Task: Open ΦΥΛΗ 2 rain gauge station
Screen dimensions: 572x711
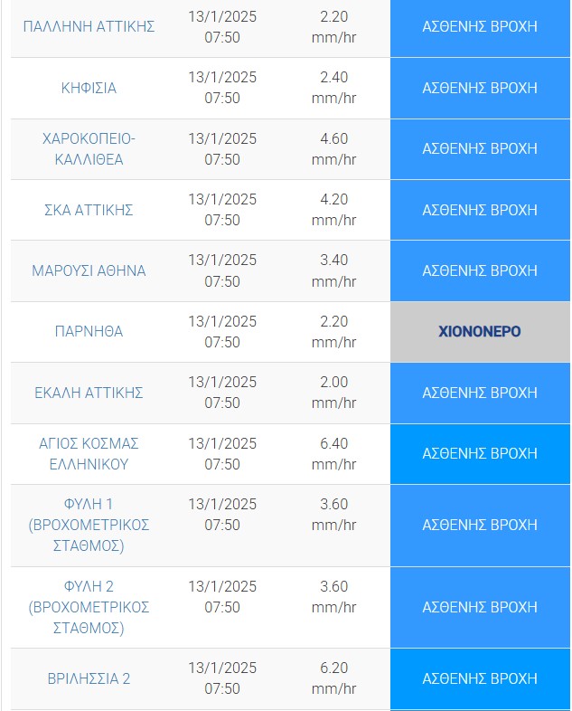Action: pyautogui.click(x=89, y=607)
